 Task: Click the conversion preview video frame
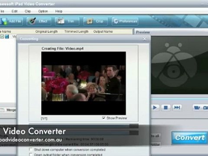click(84, 83)
